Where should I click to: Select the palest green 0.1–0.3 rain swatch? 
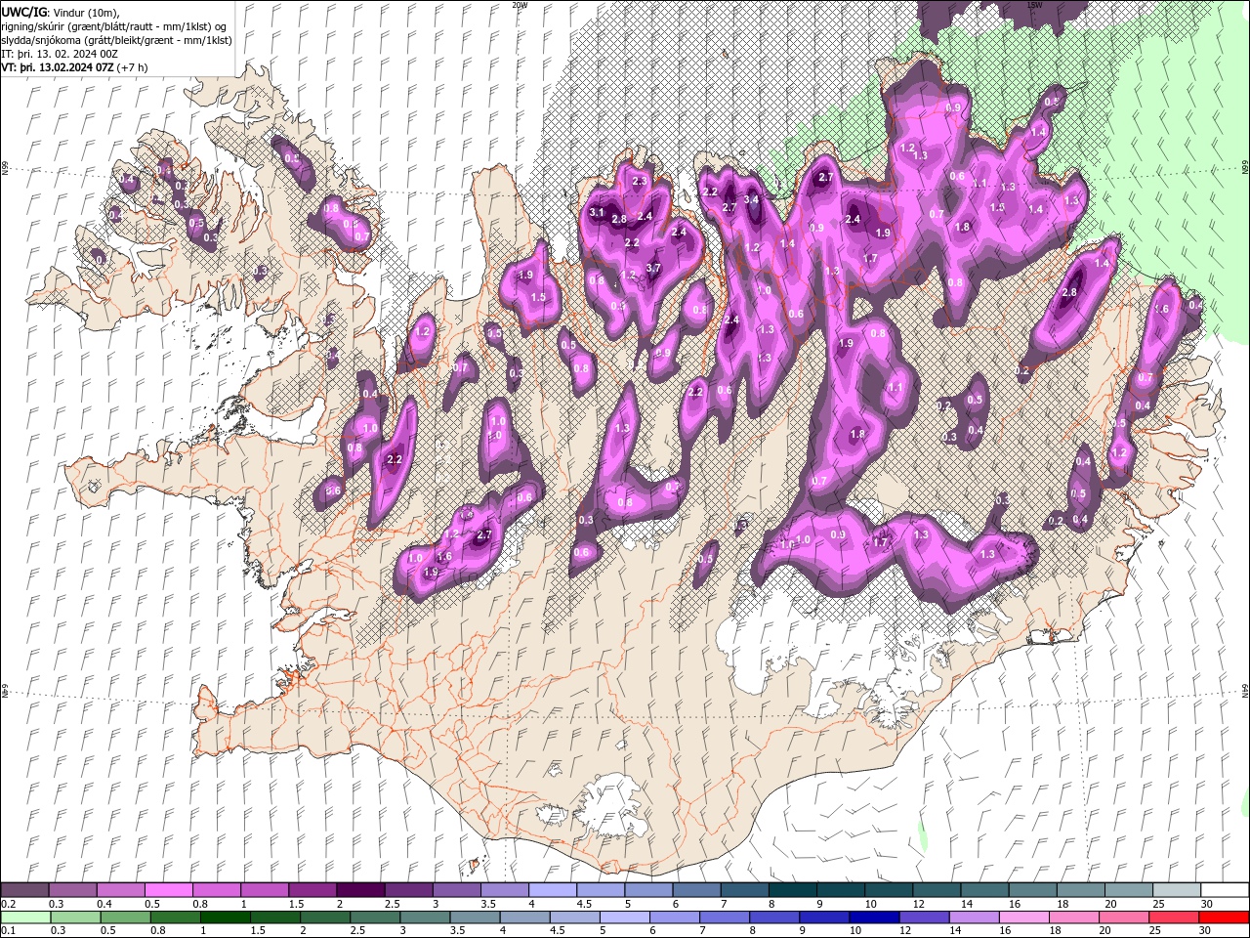point(24,917)
